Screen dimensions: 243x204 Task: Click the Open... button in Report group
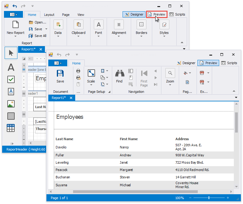(38, 22)
